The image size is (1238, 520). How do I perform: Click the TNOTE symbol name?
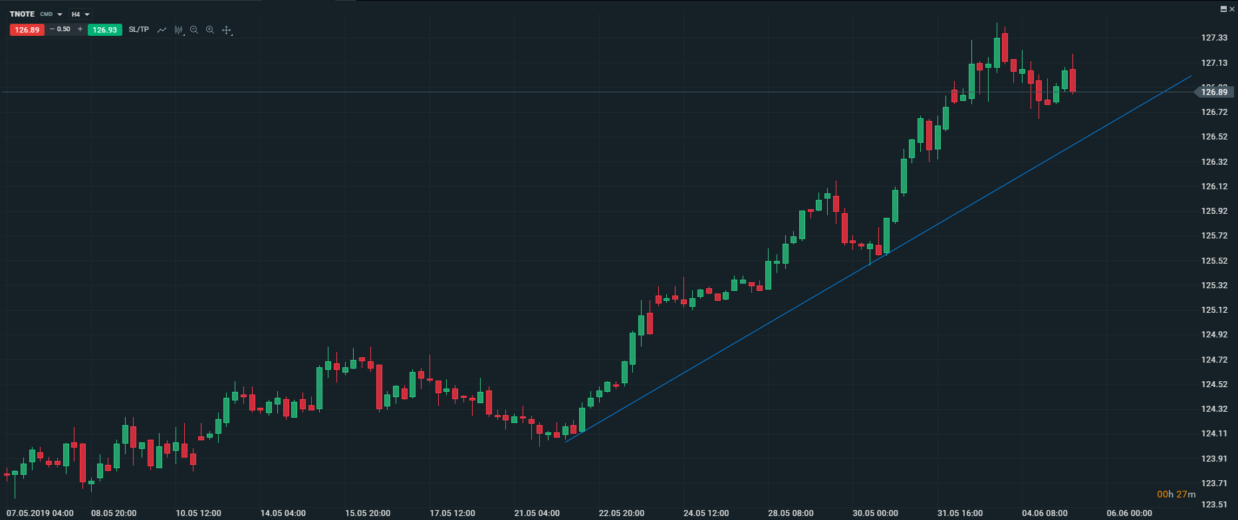click(x=22, y=14)
